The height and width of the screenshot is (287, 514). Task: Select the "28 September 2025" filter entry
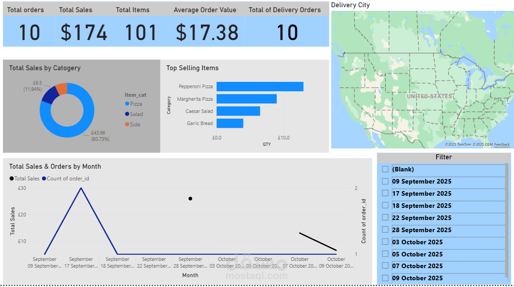[x=385, y=230]
